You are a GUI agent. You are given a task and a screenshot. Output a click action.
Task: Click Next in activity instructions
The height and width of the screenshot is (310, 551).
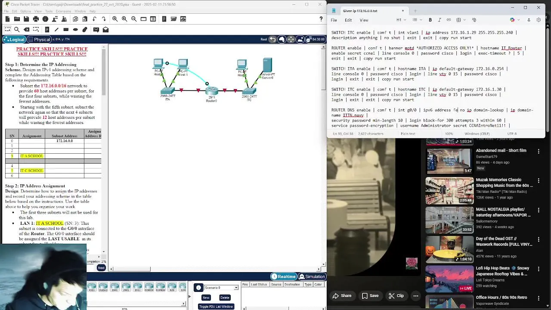coord(101,268)
